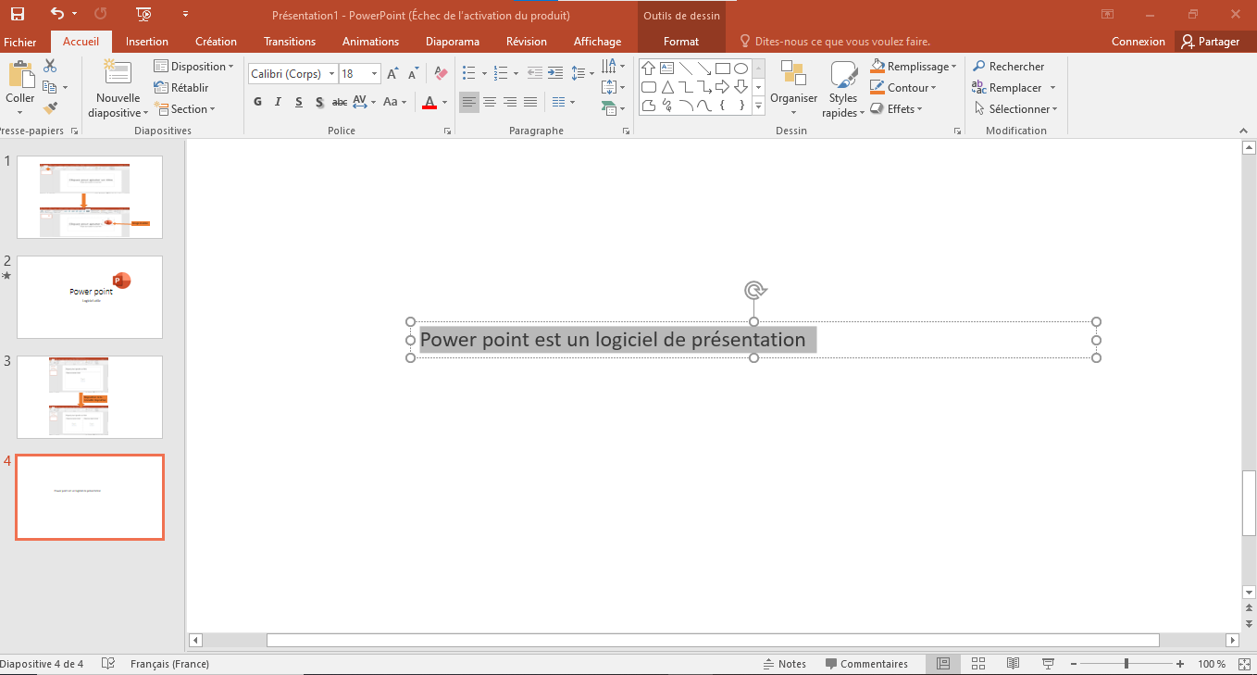Switch to the Insertion tab
This screenshot has height=675, width=1257.
(147, 42)
